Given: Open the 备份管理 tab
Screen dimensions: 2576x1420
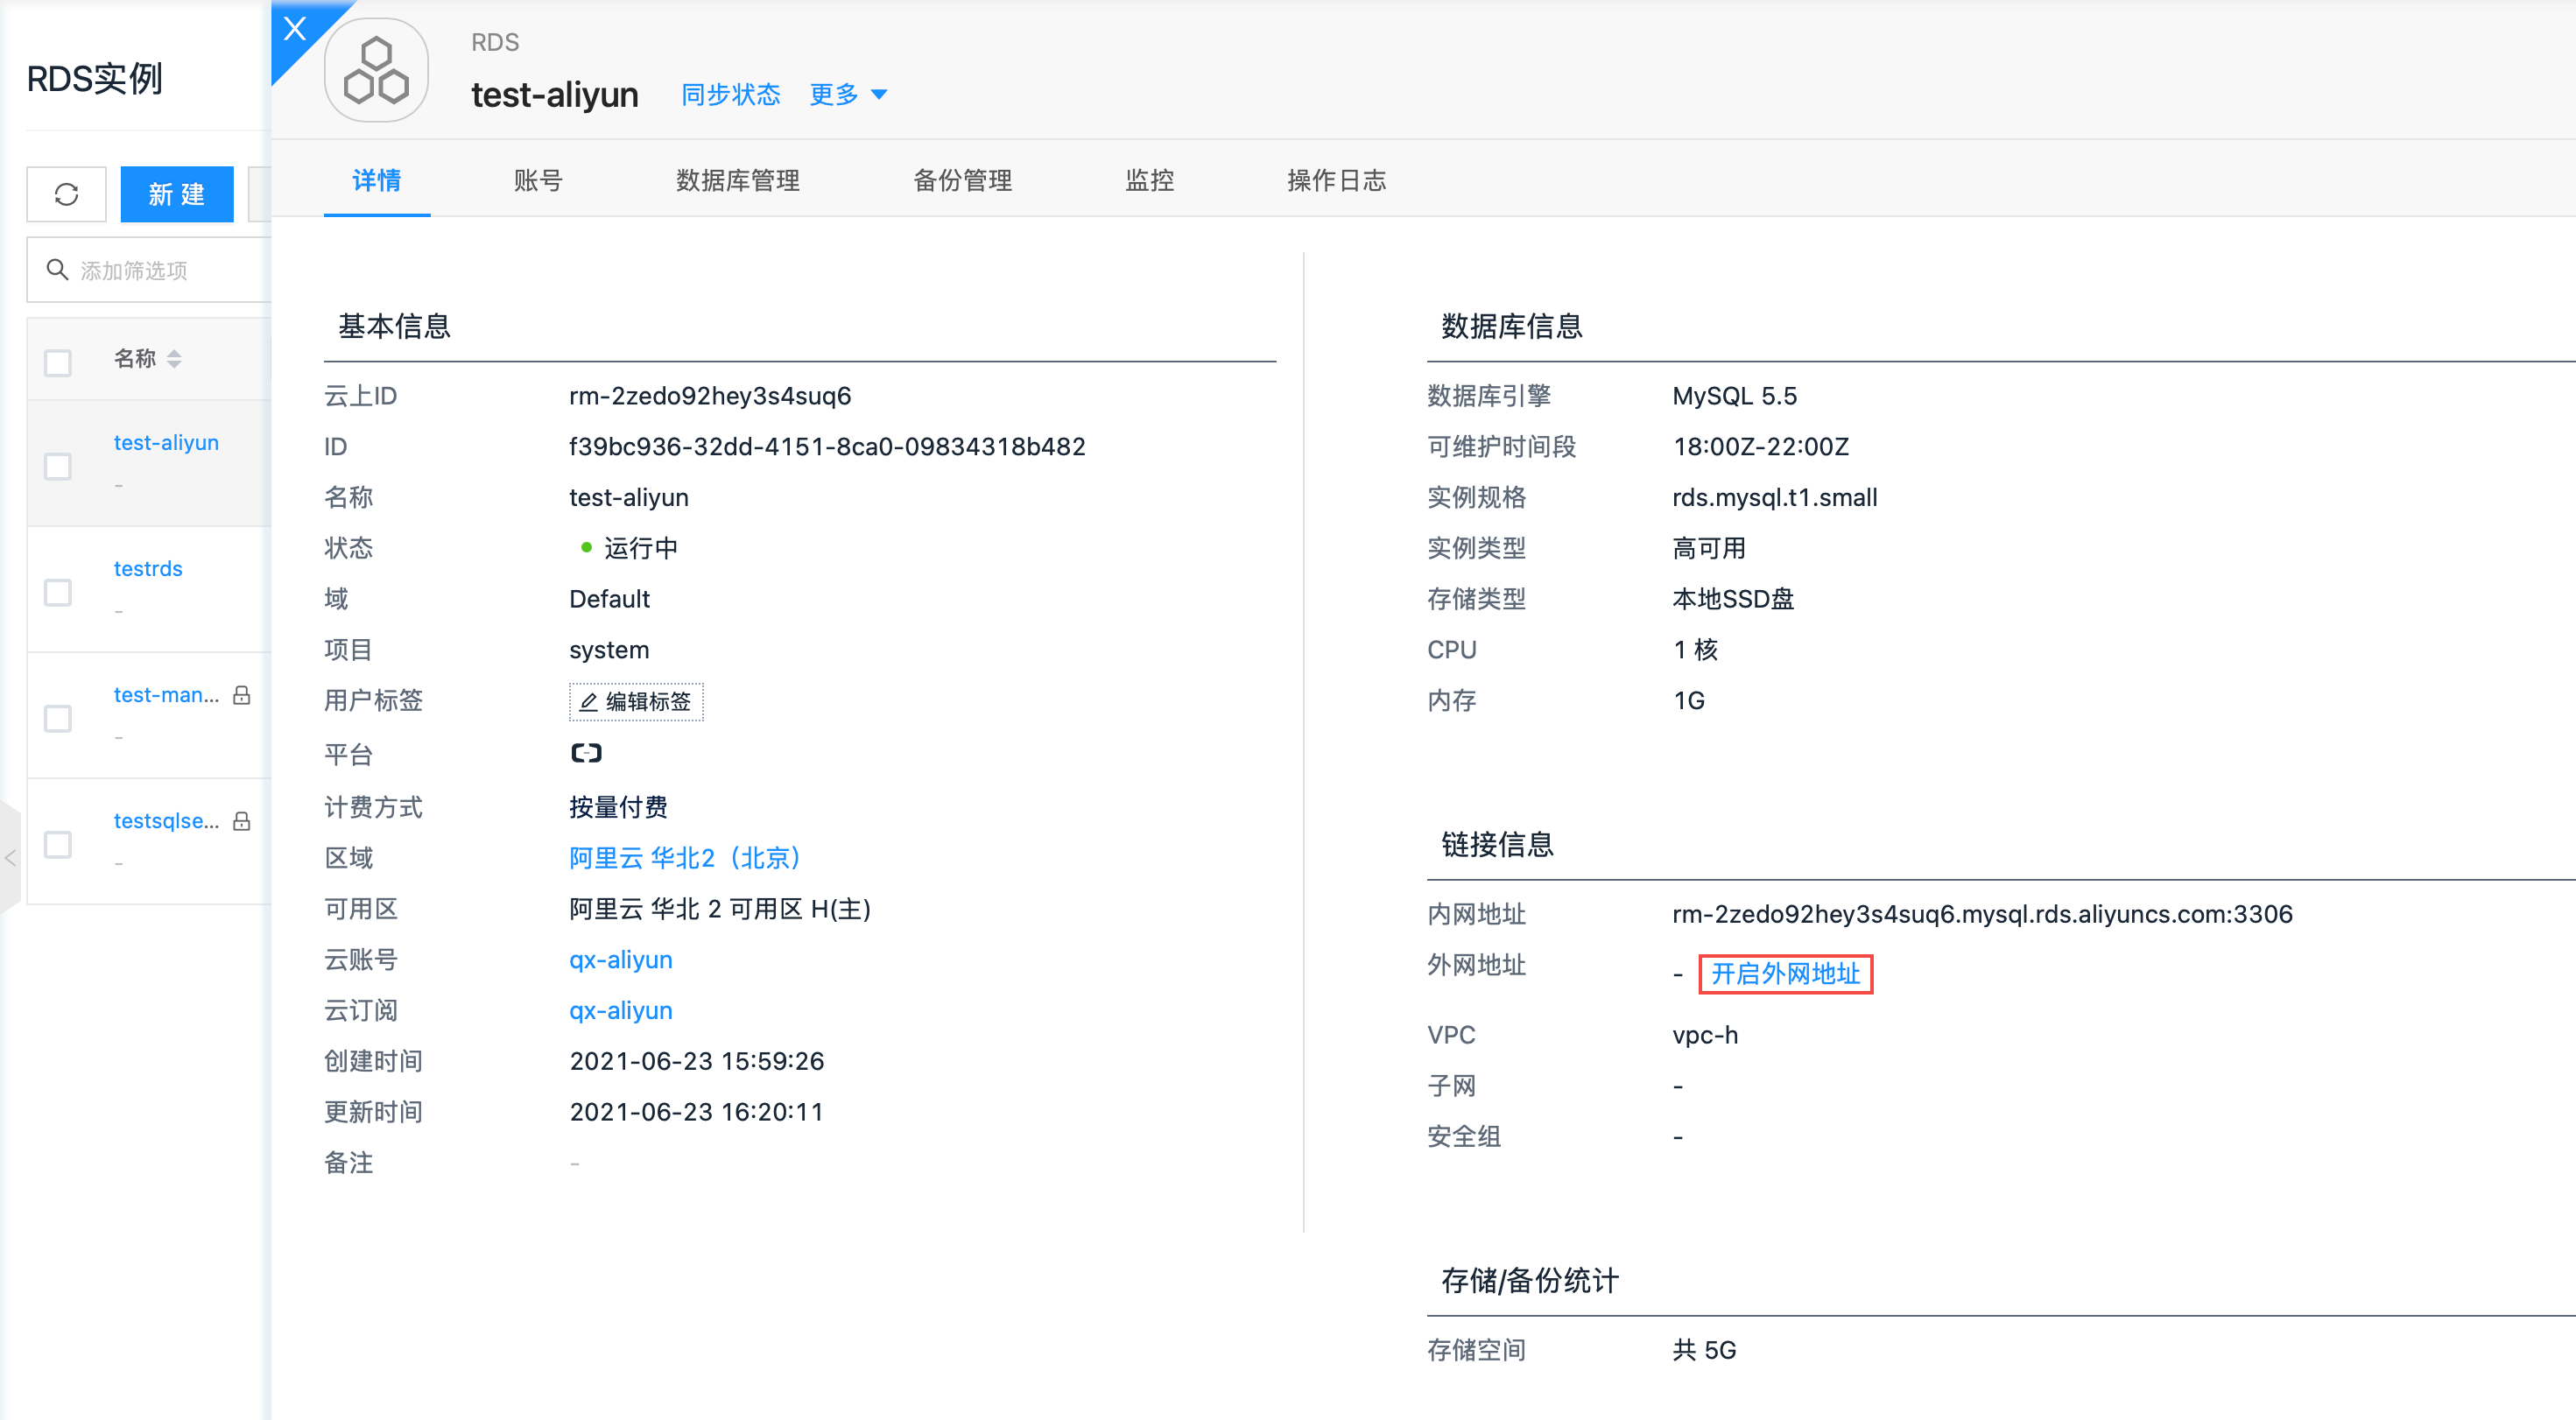Looking at the screenshot, I should point(963,180).
